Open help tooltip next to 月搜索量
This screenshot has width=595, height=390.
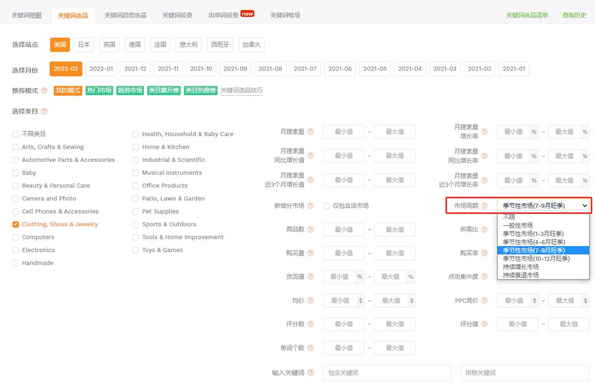pyautogui.click(x=311, y=131)
